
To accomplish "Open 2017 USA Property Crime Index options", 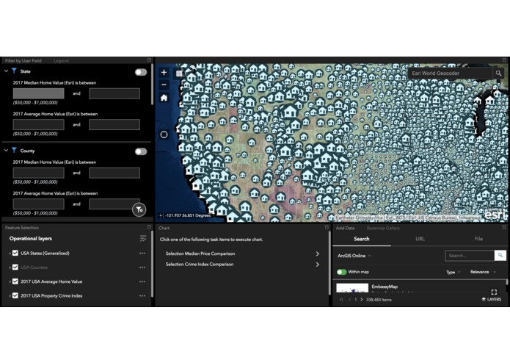I will pos(142,296).
